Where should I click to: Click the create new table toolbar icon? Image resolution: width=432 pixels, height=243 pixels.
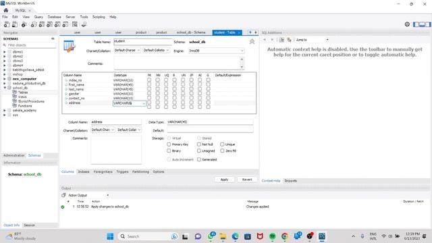pyautogui.click(x=42, y=24)
